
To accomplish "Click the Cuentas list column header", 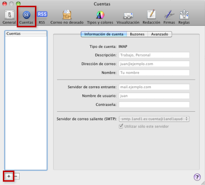I will click(26, 34).
